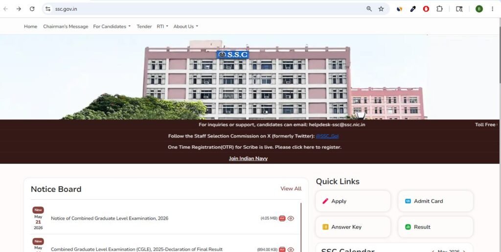
Task: View site information icon in address bar
Action: [48, 9]
